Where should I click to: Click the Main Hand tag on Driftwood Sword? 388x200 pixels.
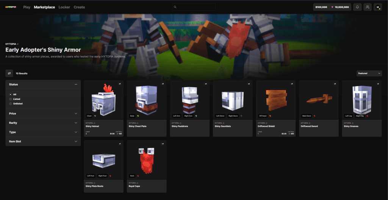[307, 116]
